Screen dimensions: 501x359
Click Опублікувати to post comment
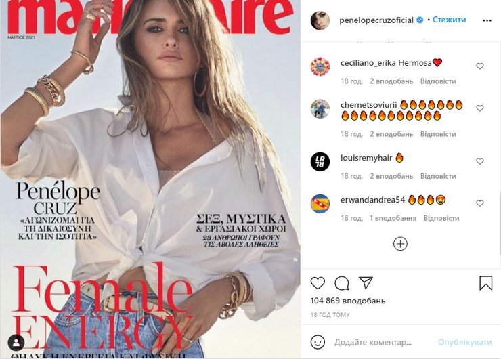[464, 342]
